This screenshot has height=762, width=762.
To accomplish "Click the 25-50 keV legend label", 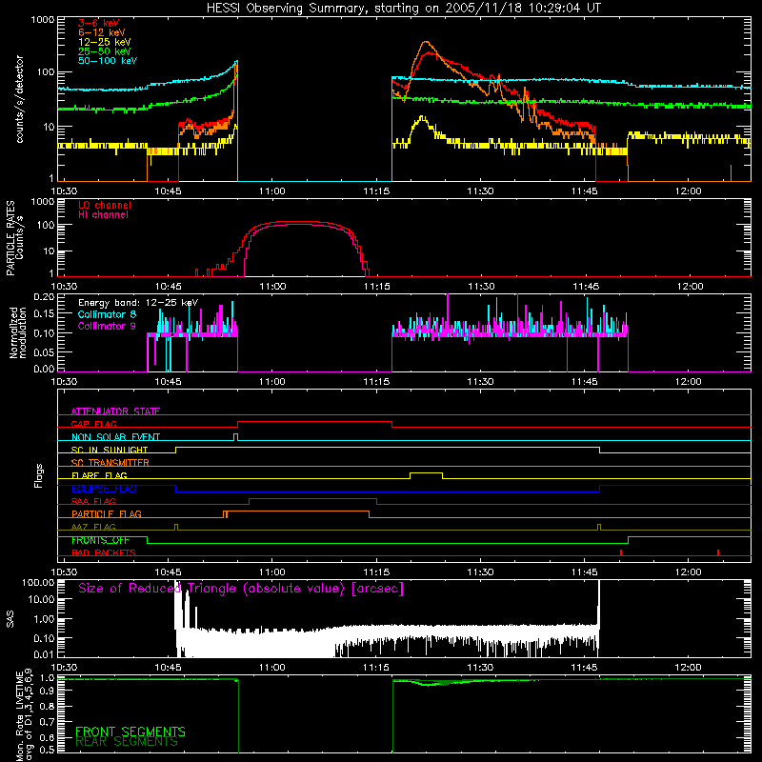I will point(104,51).
